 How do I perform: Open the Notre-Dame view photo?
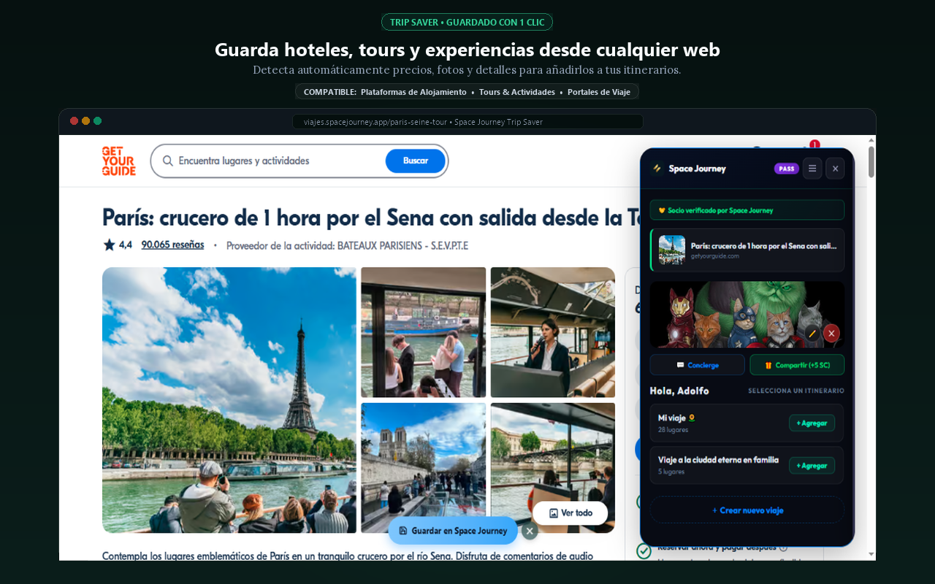click(424, 468)
